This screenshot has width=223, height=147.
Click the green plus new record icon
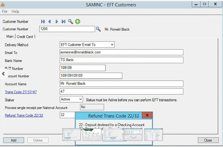[x=78, y=22]
